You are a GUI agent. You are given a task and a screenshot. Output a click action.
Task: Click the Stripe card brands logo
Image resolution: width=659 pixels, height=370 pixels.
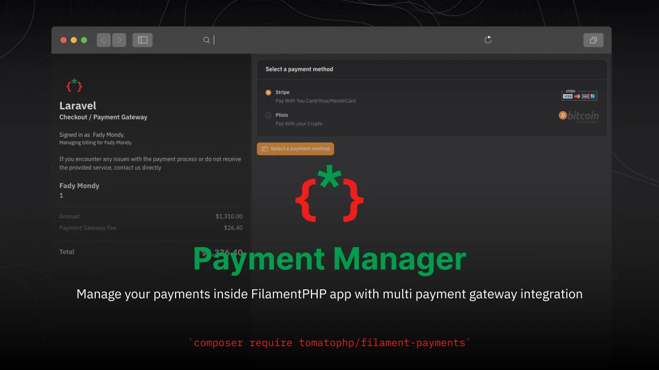(579, 95)
